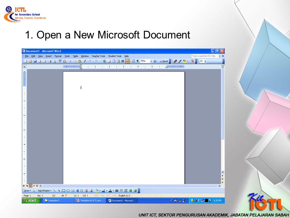Open the Format menu

[58, 56]
